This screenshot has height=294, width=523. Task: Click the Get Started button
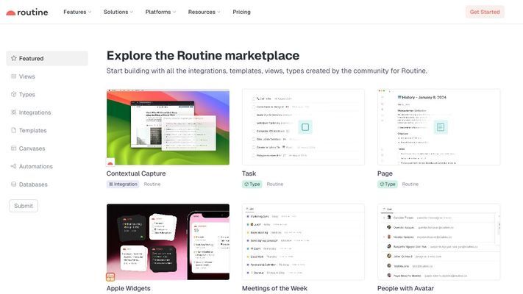point(485,12)
